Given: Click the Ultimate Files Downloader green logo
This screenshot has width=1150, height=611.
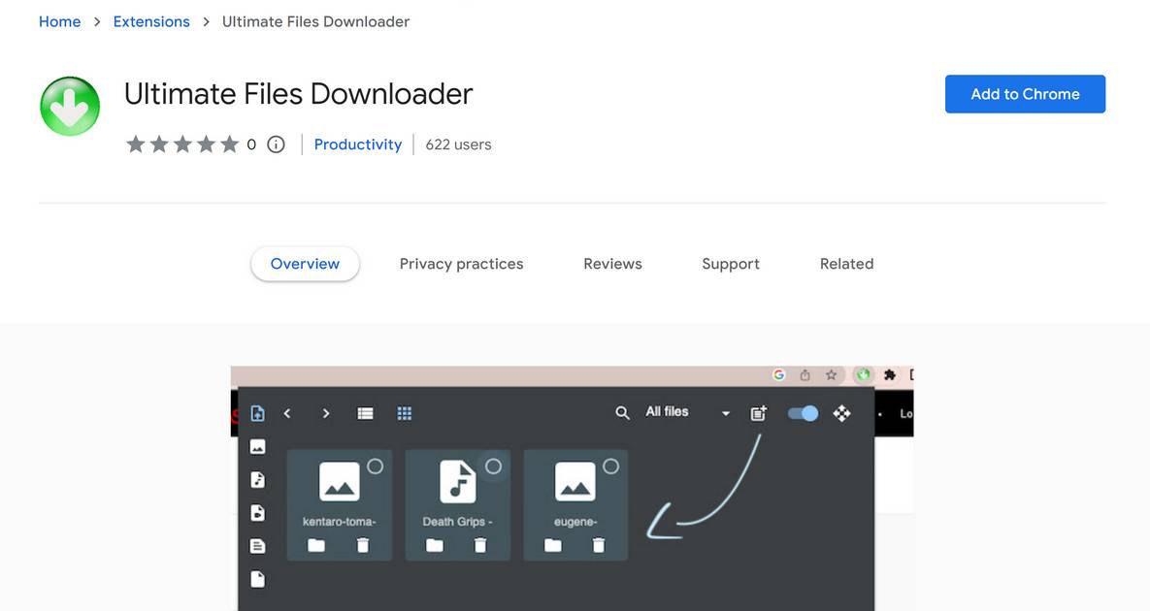Looking at the screenshot, I should click(x=69, y=106).
